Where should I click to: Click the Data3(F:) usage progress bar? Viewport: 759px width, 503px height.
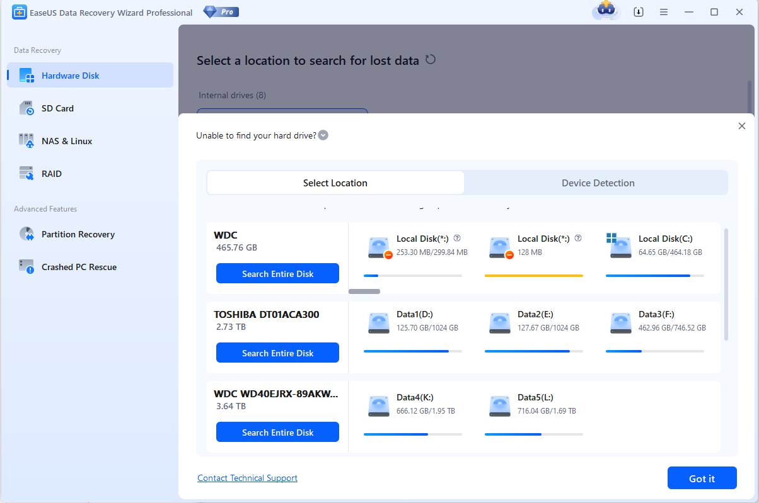[x=654, y=351]
